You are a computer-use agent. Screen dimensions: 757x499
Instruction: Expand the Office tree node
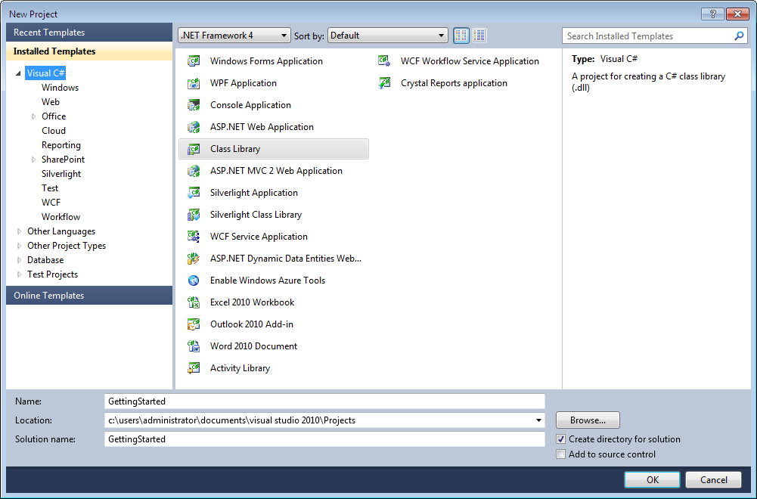[33, 116]
